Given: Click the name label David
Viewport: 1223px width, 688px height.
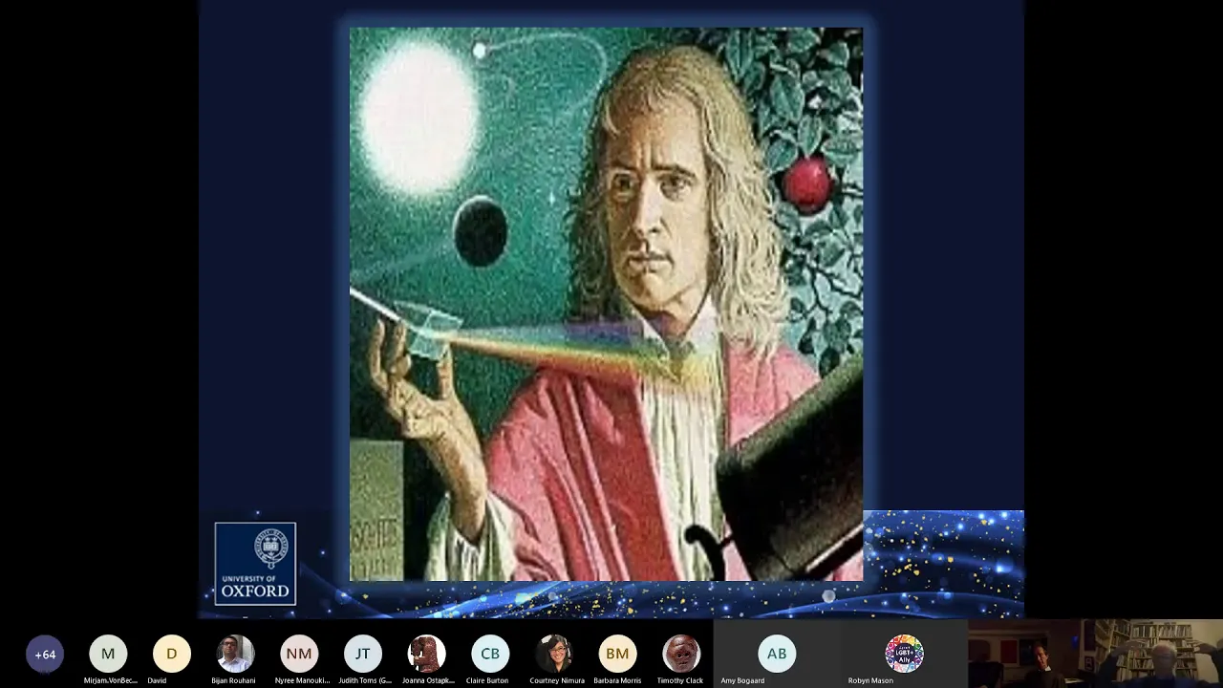Looking at the screenshot, I should [x=157, y=680].
